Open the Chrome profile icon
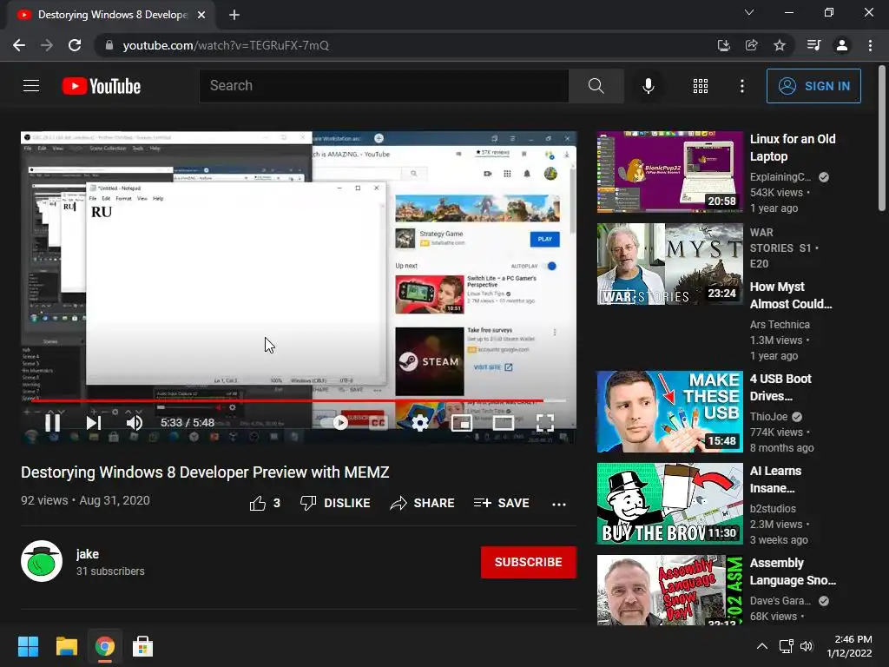The image size is (889, 667). 842,45
